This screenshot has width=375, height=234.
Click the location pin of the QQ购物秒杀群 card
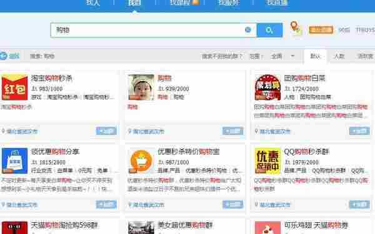(256, 205)
